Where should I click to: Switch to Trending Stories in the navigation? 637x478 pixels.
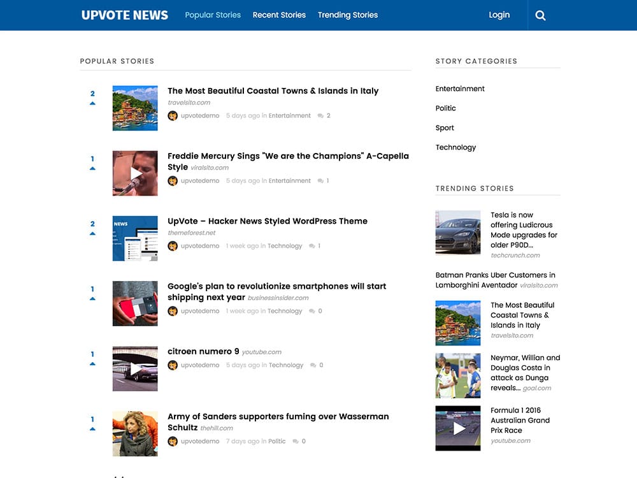[x=347, y=15]
